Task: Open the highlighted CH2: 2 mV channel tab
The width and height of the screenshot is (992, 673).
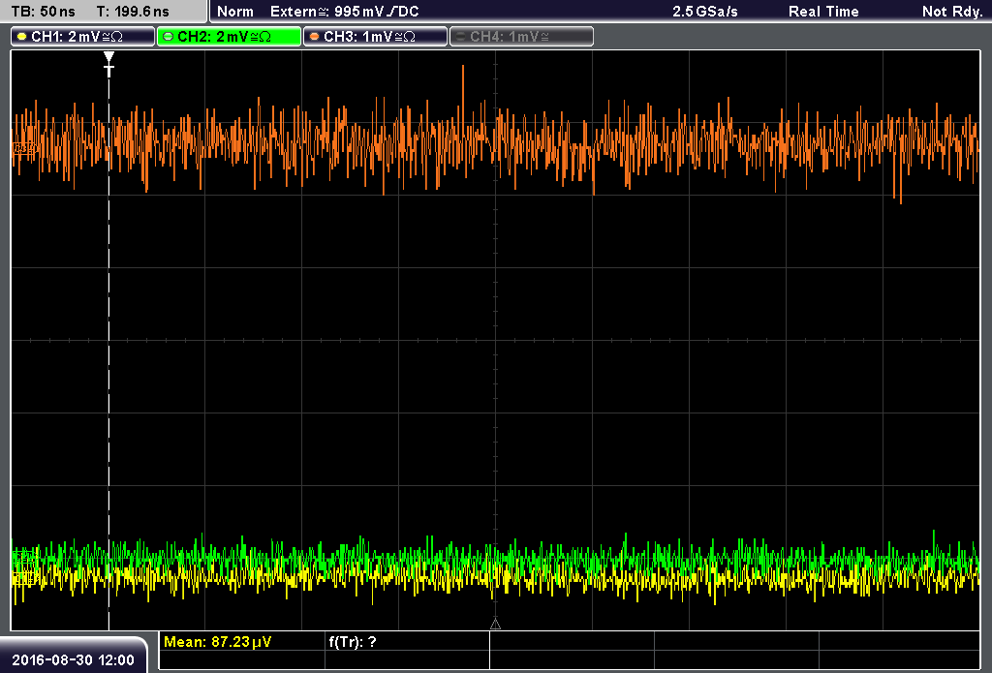Action: tap(229, 37)
